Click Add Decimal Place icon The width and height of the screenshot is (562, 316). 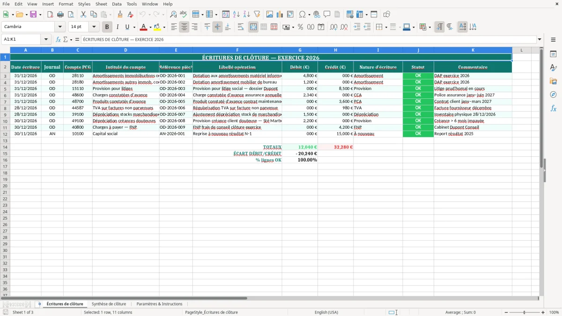pos(333,27)
